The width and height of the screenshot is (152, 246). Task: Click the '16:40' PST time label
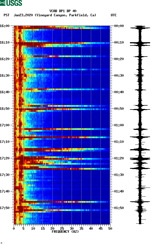(x=5, y=92)
